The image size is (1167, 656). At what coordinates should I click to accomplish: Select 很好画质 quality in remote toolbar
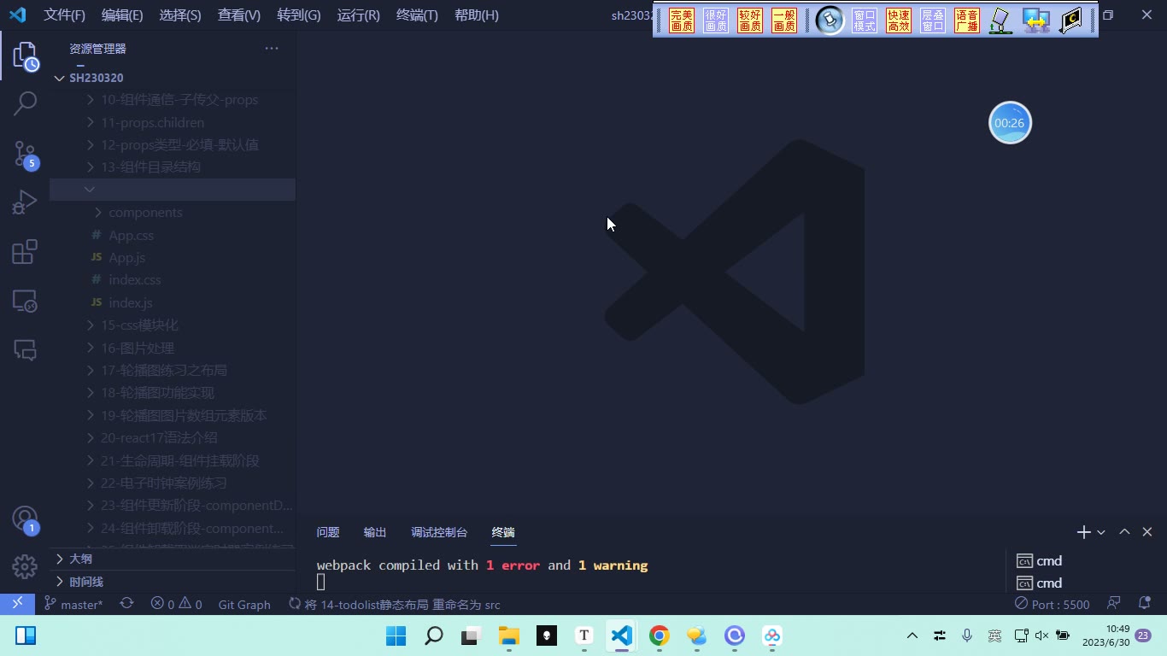(x=716, y=20)
